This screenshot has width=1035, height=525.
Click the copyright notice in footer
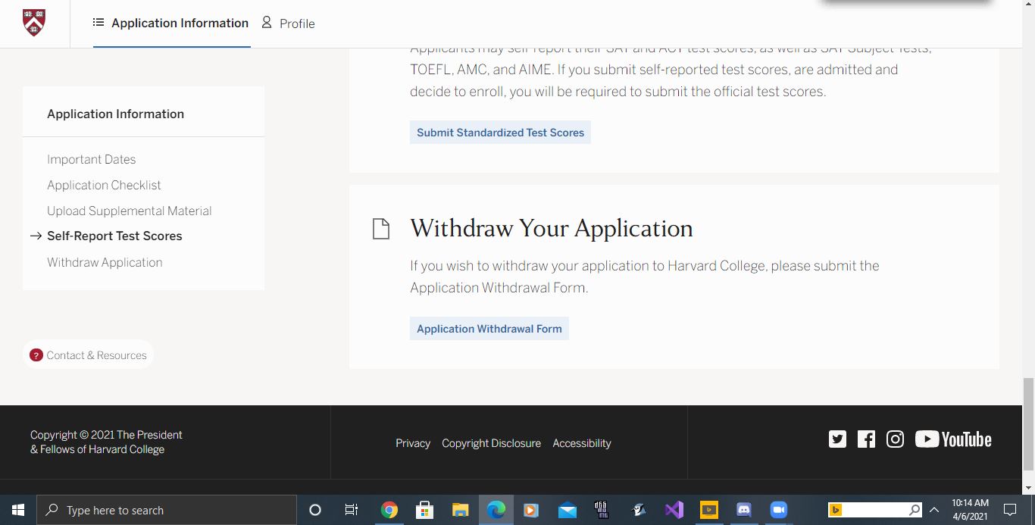pyautogui.click(x=106, y=442)
